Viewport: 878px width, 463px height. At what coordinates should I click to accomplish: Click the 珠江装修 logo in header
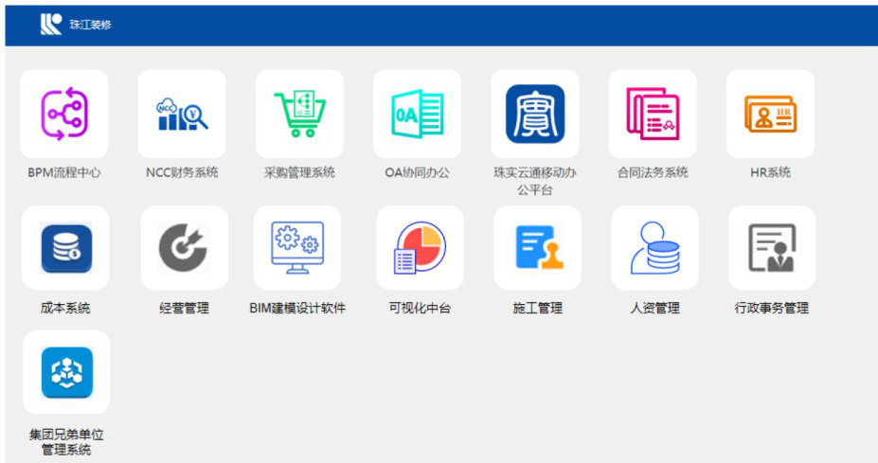(x=50, y=25)
